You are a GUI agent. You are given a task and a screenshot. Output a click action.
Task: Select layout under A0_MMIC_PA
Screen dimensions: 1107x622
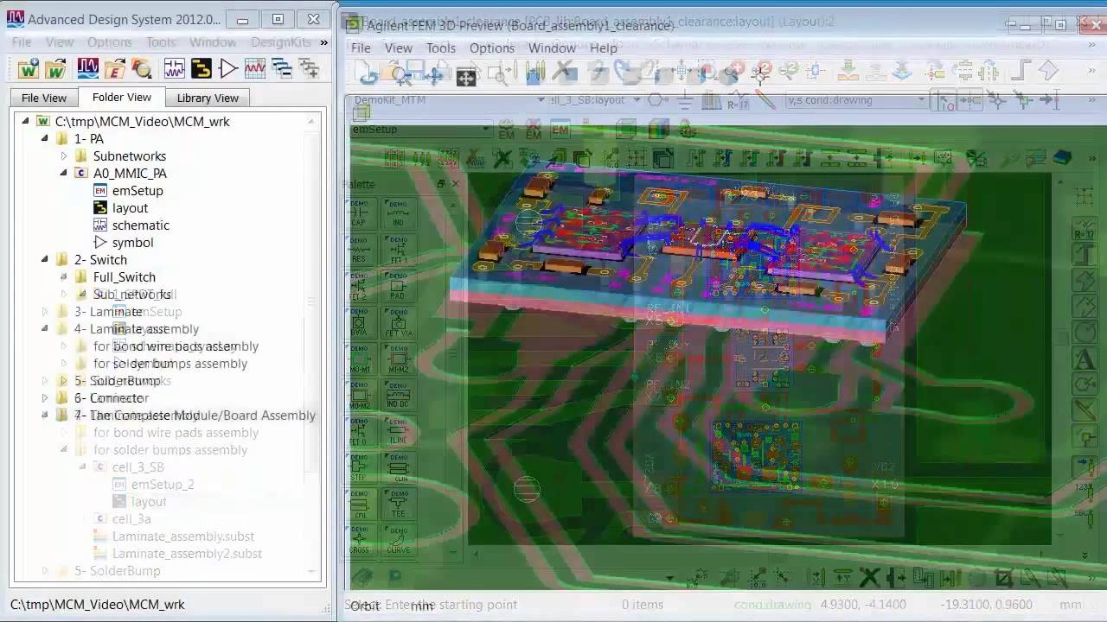click(x=130, y=208)
